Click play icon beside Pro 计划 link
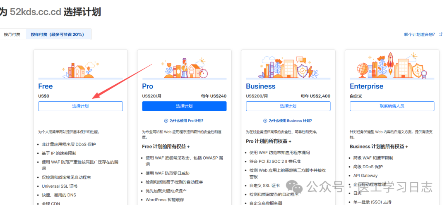The width and height of the screenshot is (447, 205). [166, 121]
